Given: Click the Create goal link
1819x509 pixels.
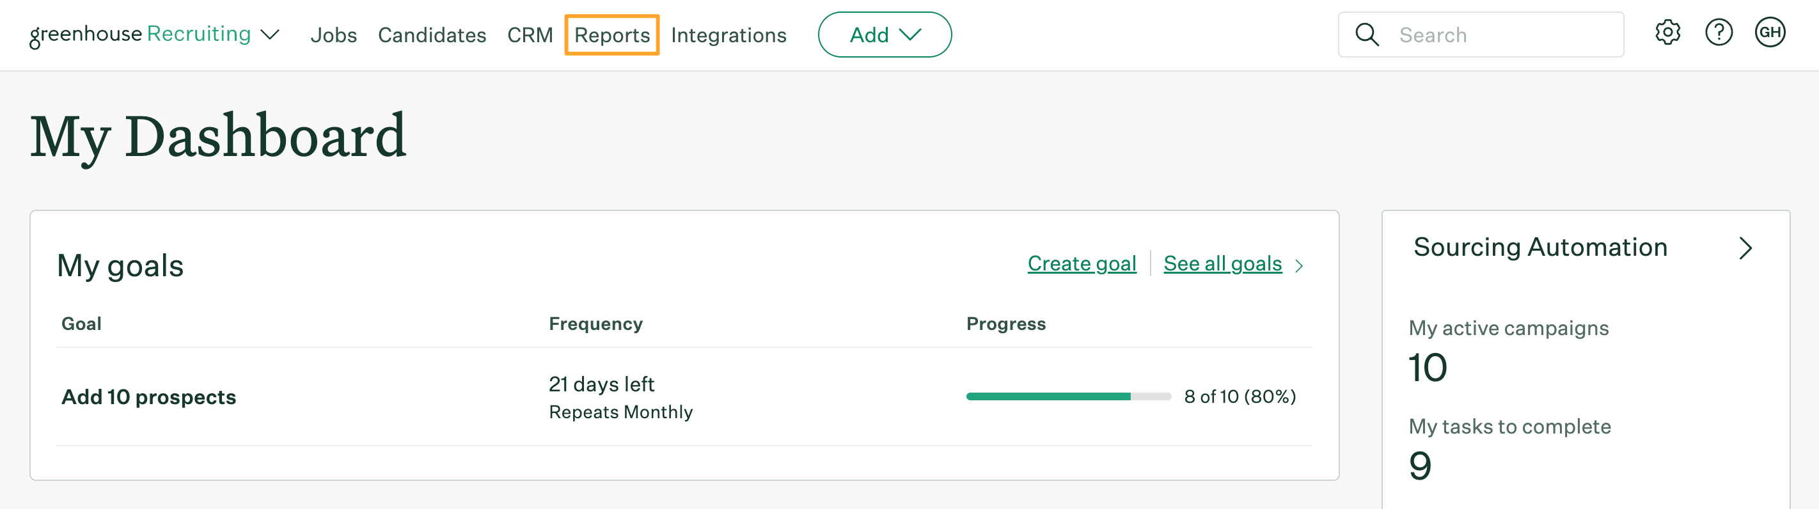Looking at the screenshot, I should (1081, 263).
